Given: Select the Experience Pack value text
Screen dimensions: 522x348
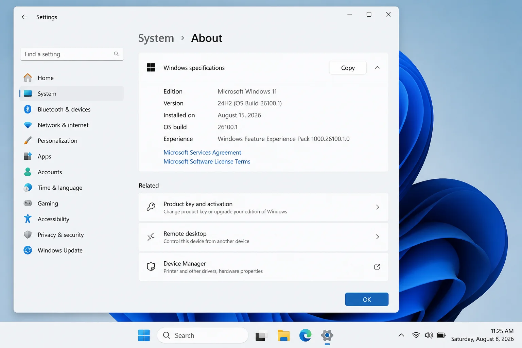Looking at the screenshot, I should tap(283, 139).
